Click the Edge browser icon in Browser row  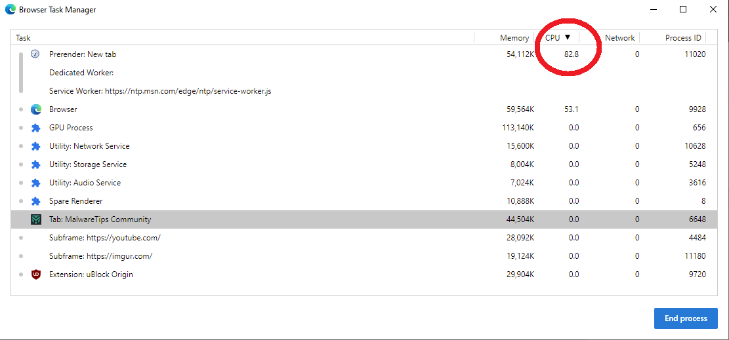[x=36, y=109]
